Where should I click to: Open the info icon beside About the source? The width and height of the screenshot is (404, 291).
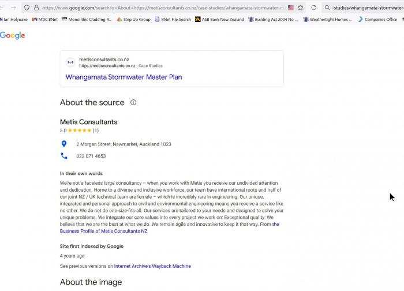pyautogui.click(x=133, y=102)
